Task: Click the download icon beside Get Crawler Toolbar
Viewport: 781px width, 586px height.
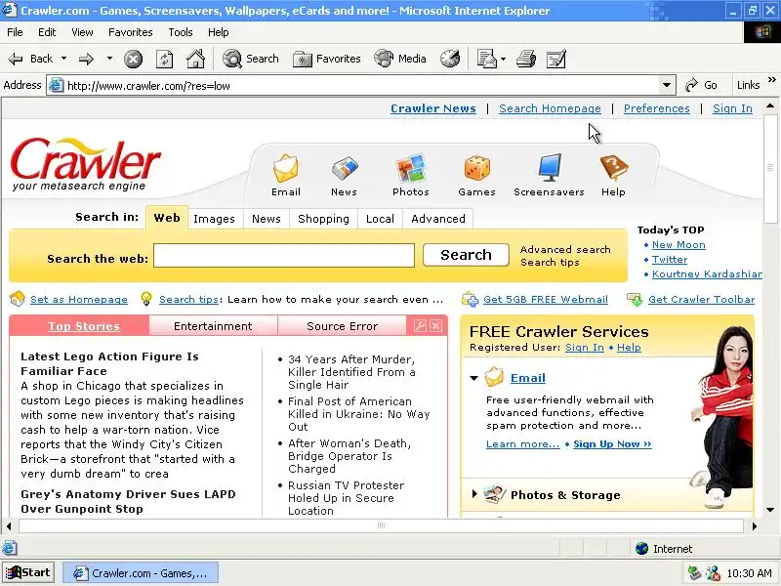Action: point(635,299)
